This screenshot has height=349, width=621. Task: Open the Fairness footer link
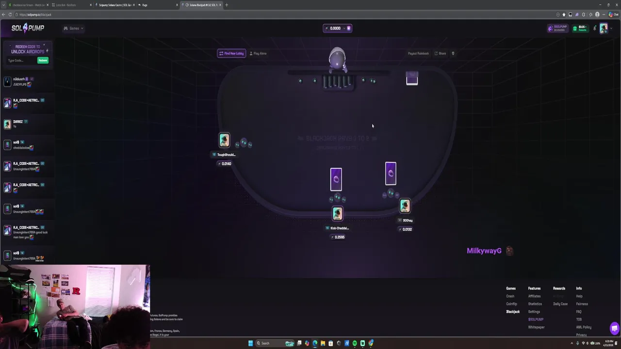[x=582, y=304]
